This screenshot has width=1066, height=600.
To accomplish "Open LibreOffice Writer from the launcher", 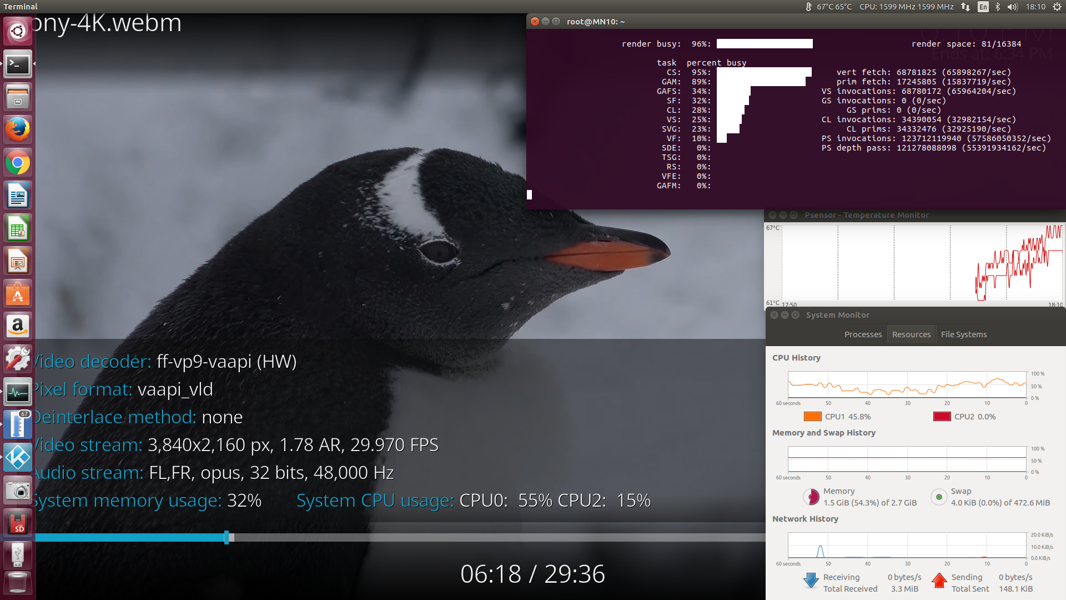I will (x=18, y=196).
